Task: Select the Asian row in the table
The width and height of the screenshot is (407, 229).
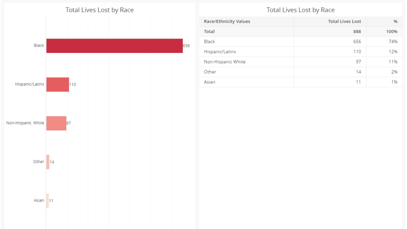Action: tap(300, 82)
